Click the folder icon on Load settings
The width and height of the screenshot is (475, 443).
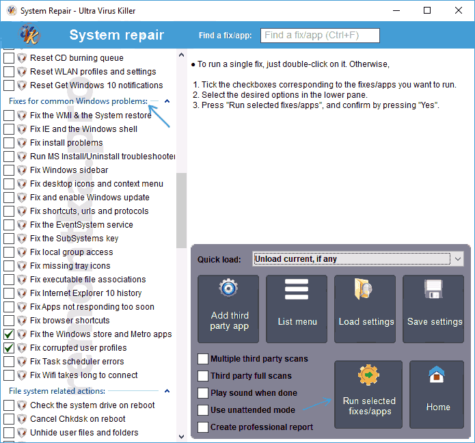point(364,288)
